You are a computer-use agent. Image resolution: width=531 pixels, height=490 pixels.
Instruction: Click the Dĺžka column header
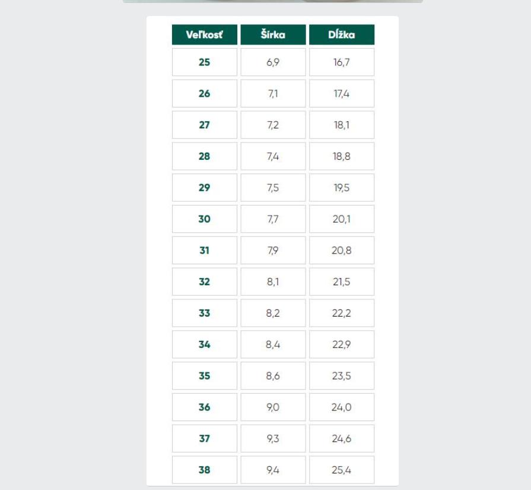[342, 34]
